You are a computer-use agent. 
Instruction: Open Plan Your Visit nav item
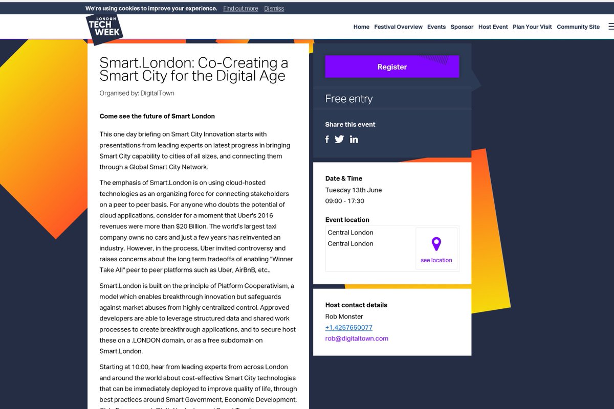pos(532,27)
